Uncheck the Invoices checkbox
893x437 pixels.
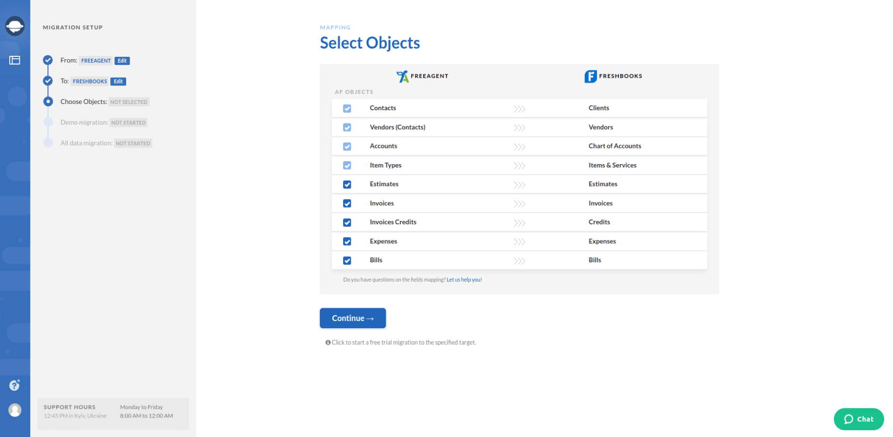pos(347,203)
